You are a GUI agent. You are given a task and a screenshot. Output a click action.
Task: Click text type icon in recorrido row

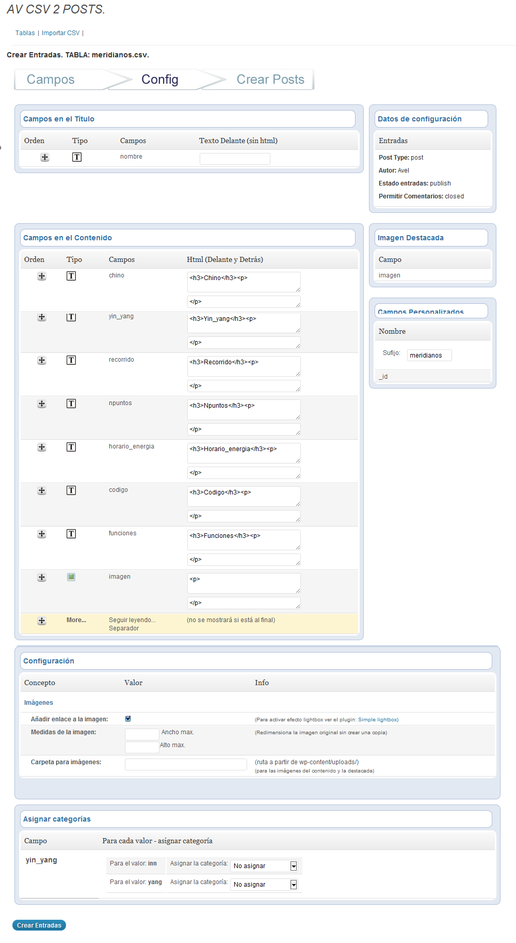pyautogui.click(x=71, y=360)
